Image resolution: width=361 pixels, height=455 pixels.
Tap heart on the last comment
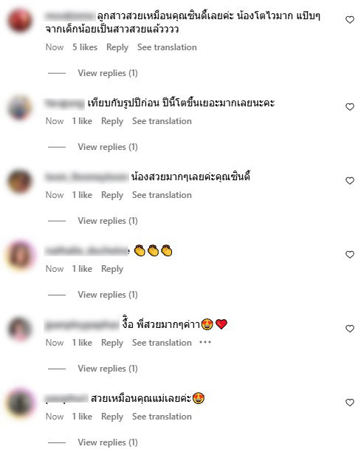pyautogui.click(x=350, y=403)
